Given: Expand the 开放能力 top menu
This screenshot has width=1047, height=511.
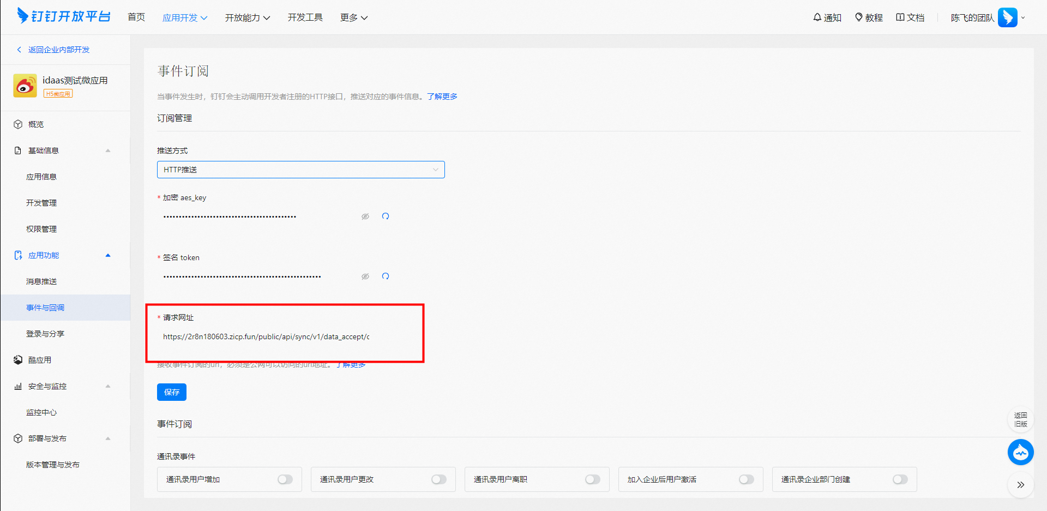Looking at the screenshot, I should tap(247, 17).
